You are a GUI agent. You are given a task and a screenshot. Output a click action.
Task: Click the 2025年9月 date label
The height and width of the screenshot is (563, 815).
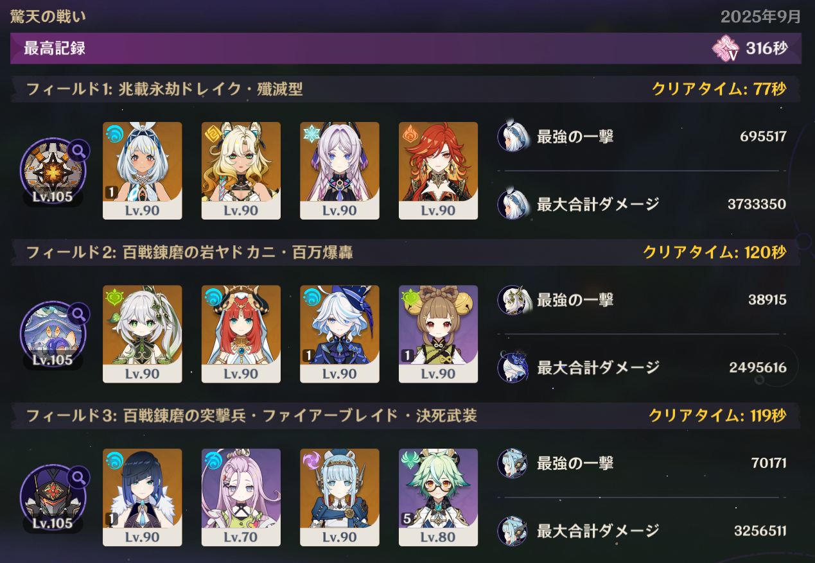pyautogui.click(x=760, y=16)
